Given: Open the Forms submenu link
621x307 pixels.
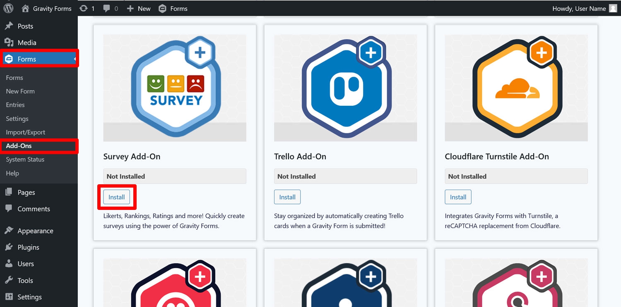Looking at the screenshot, I should point(14,78).
